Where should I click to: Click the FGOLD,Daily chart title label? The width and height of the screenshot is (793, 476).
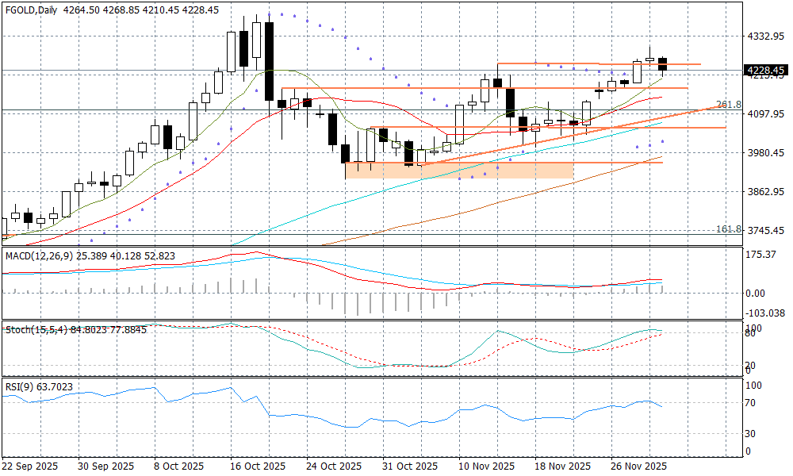(x=25, y=10)
